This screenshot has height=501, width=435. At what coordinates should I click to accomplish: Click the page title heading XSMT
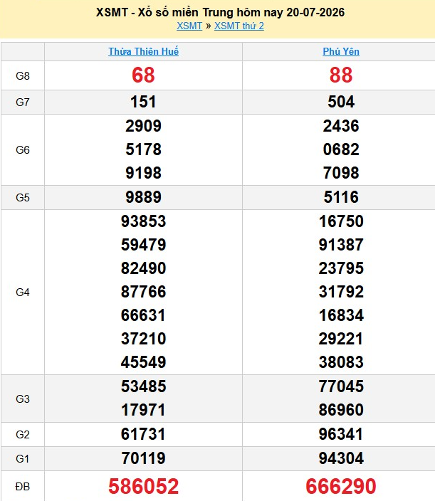click(220, 13)
